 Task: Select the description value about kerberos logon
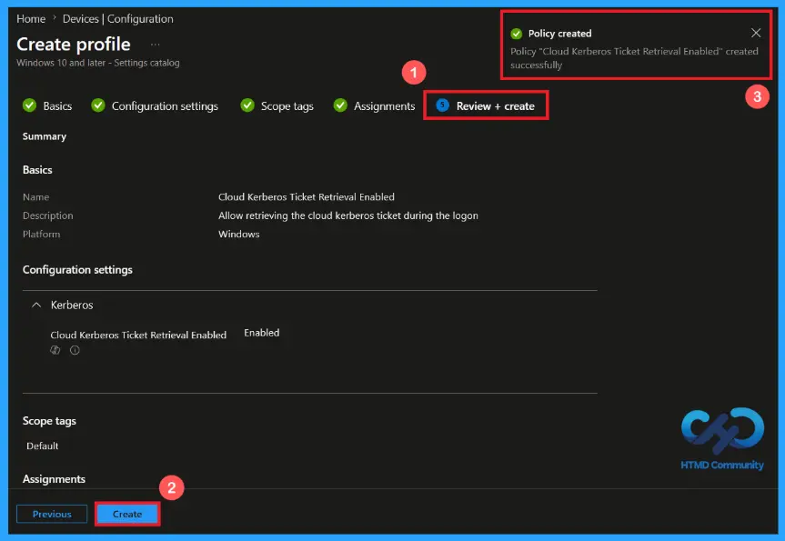(x=348, y=215)
